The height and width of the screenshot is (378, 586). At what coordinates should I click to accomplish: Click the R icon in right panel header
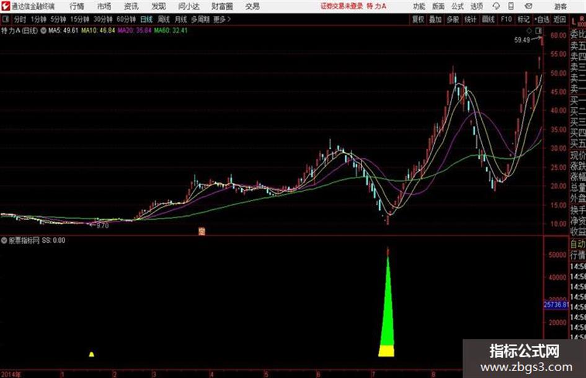pyautogui.click(x=582, y=19)
